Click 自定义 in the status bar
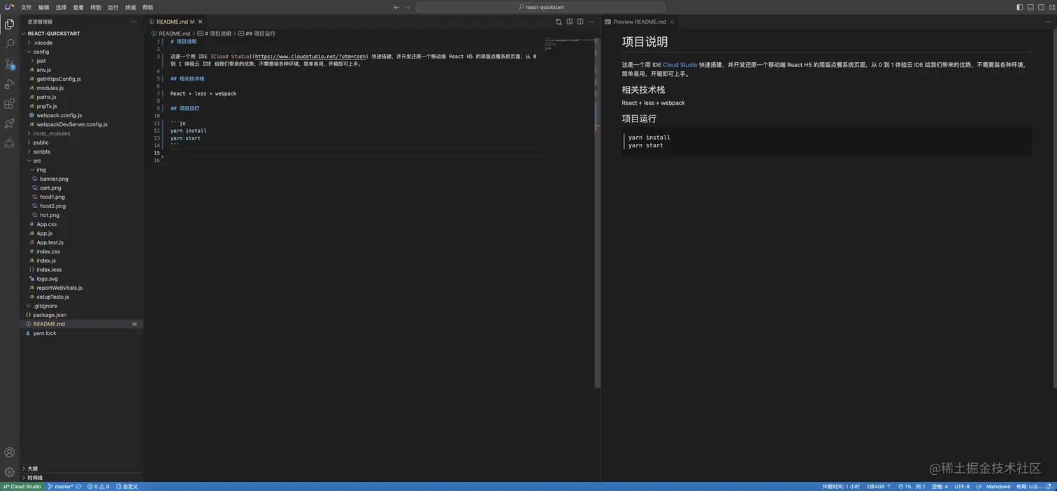Viewport: 1057px width, 491px height. click(x=127, y=487)
